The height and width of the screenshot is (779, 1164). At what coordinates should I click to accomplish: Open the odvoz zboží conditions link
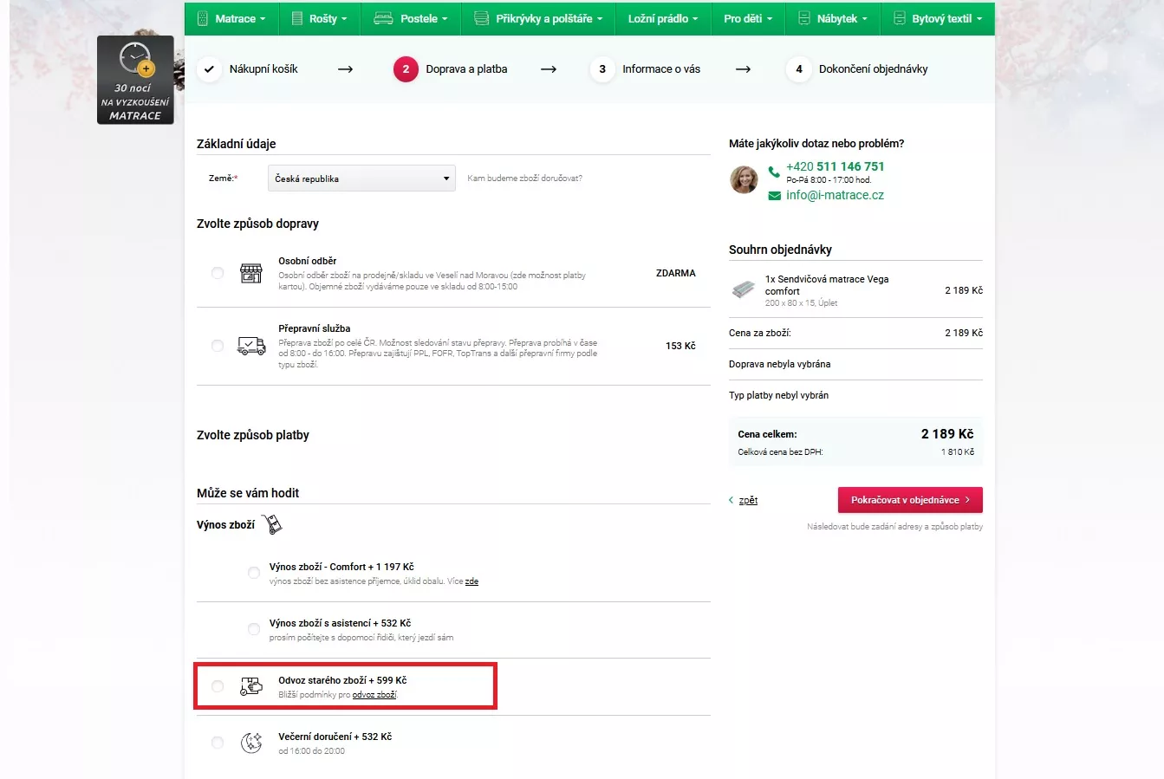[x=374, y=695]
